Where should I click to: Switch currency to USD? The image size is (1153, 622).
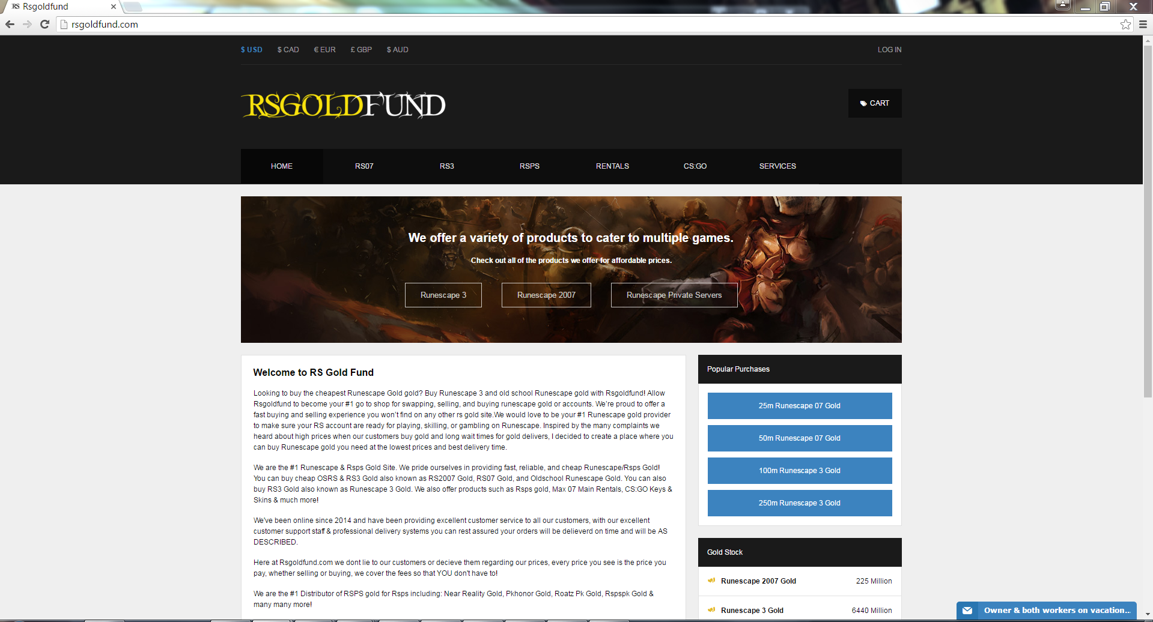click(252, 50)
